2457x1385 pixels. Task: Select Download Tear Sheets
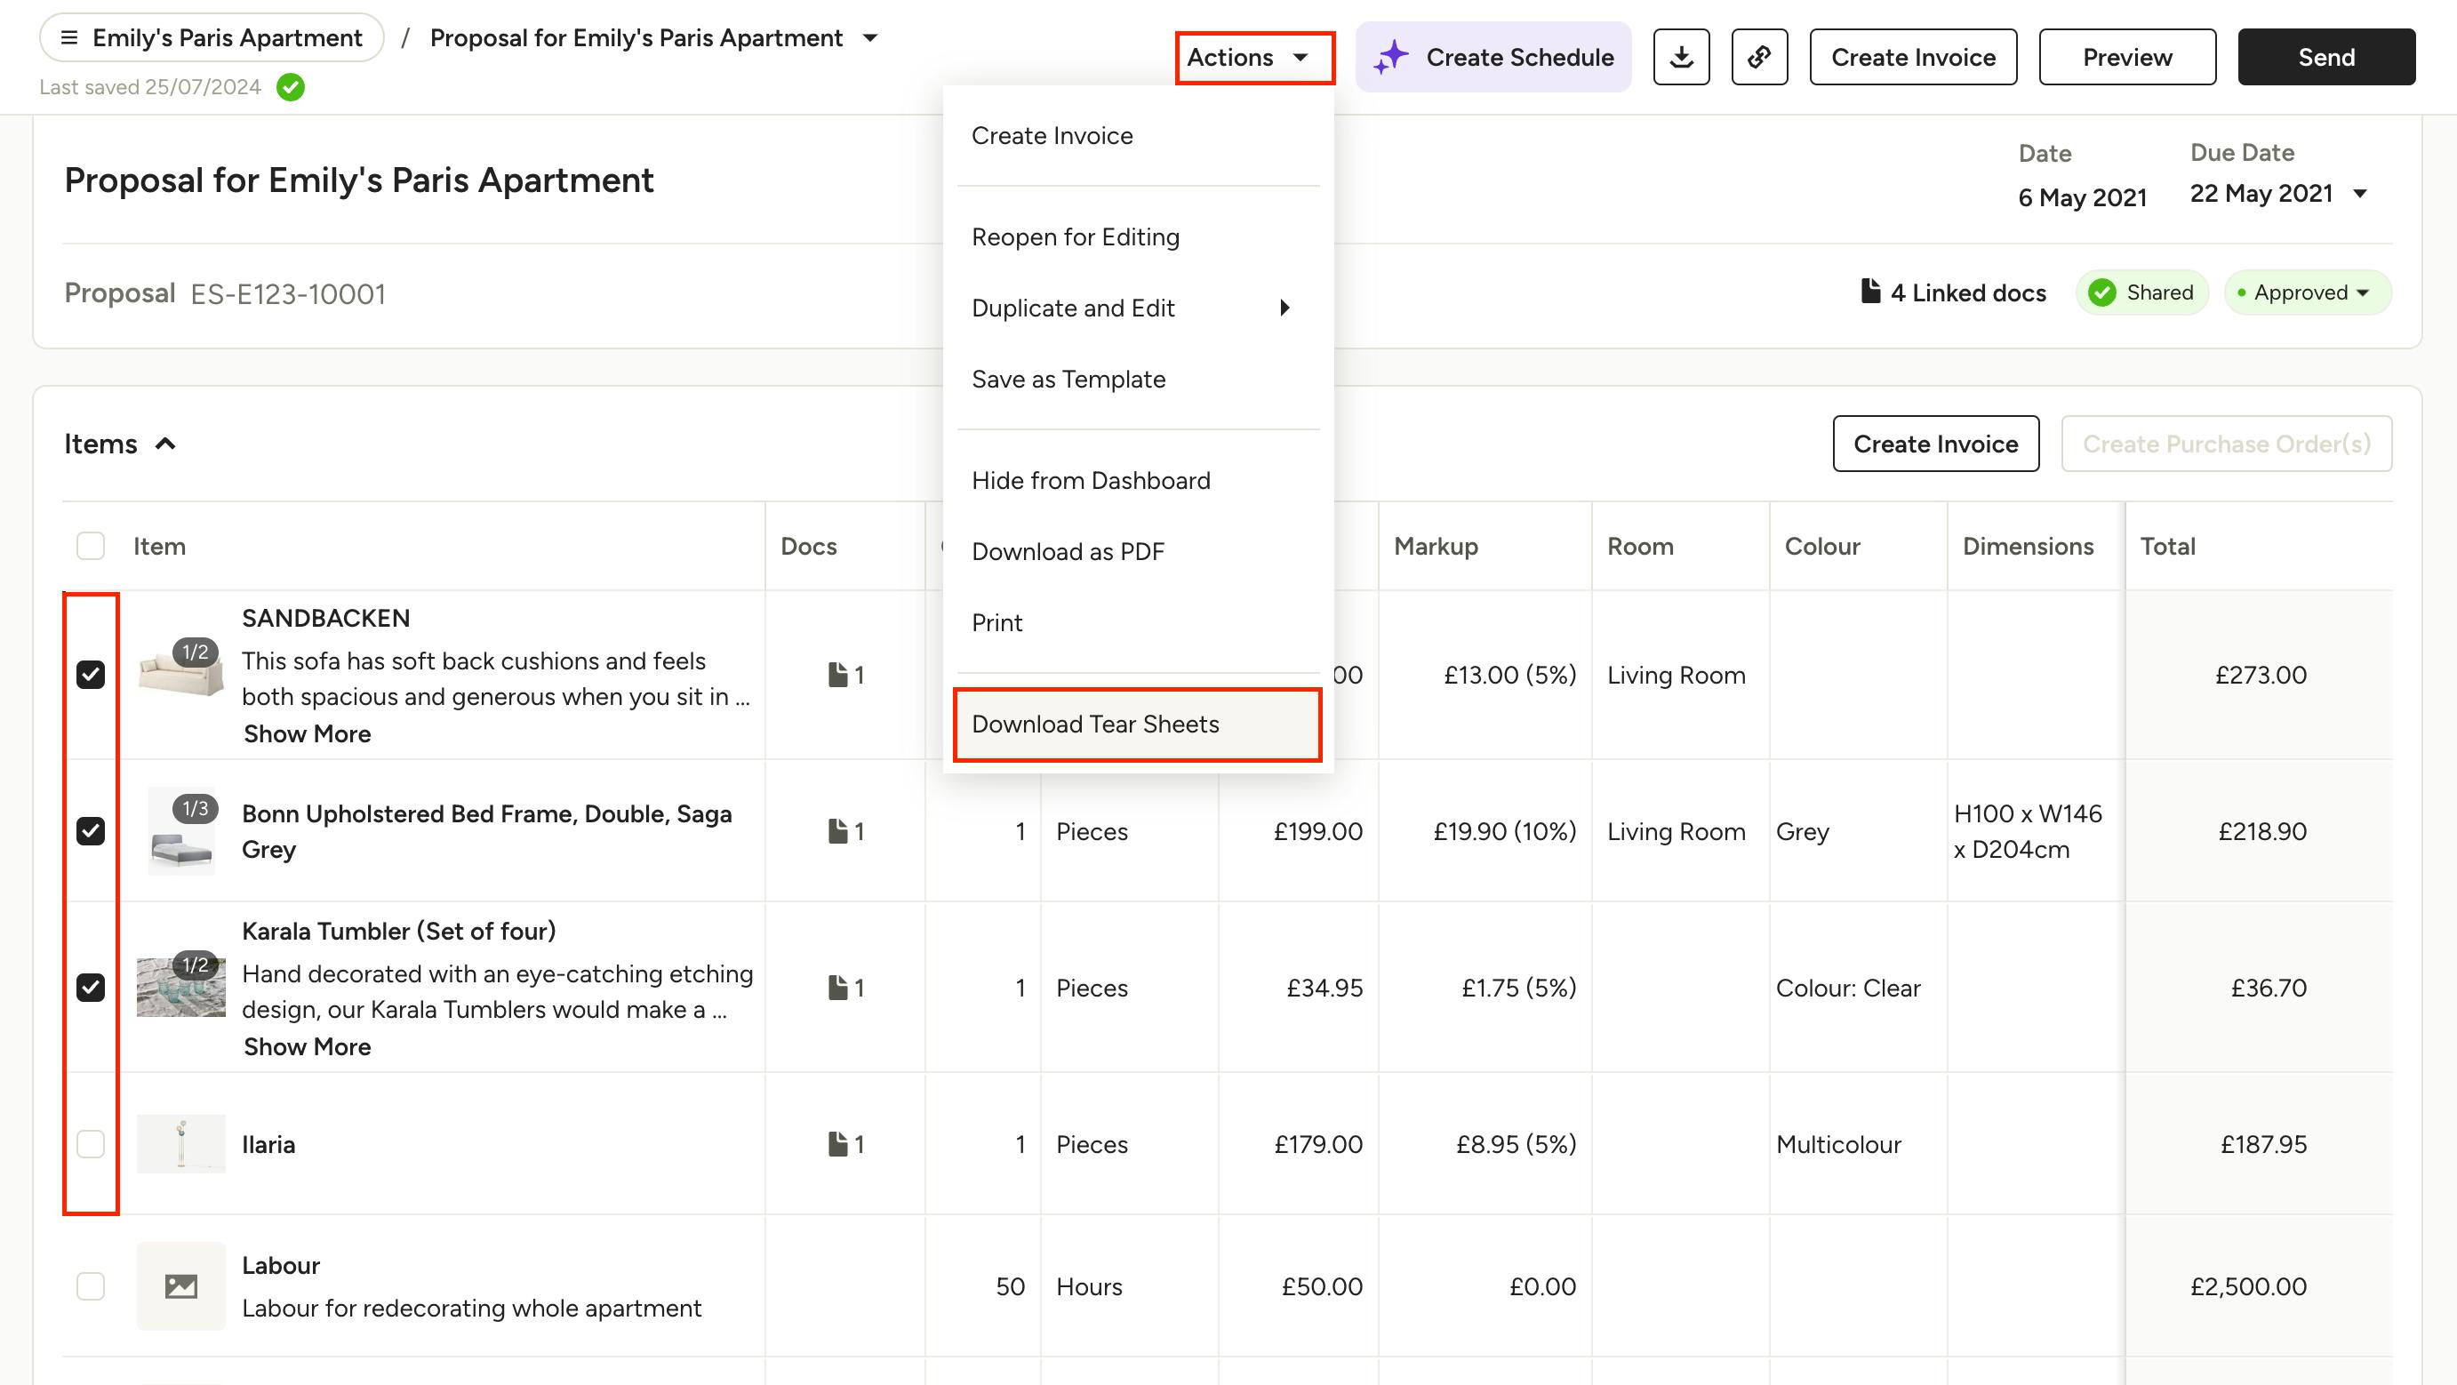tap(1138, 724)
